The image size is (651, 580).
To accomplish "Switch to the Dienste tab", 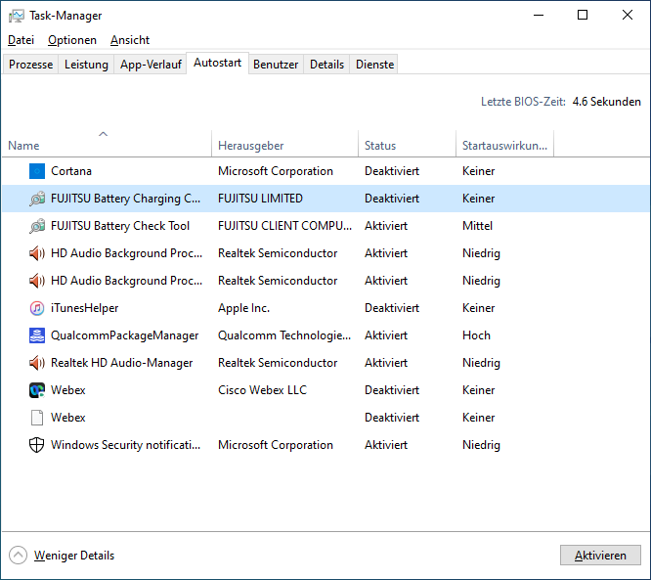I will pos(375,65).
